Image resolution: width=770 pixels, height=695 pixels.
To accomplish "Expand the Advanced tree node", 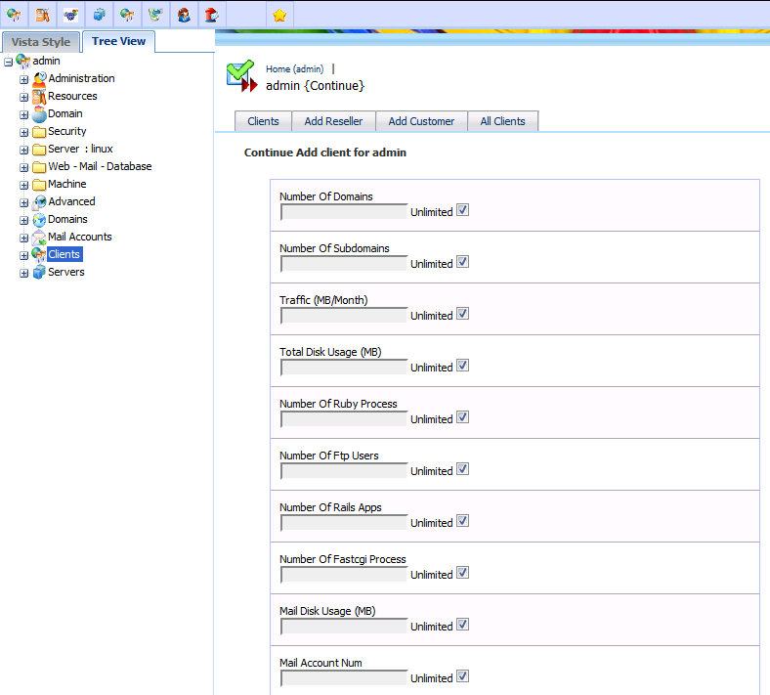I will 24,203.
